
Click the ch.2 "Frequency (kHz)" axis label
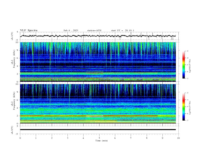(14, 101)
